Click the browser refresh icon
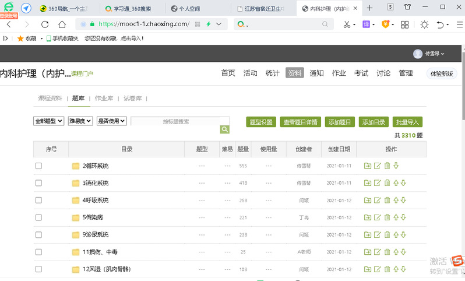The image size is (465, 281). [x=44, y=24]
